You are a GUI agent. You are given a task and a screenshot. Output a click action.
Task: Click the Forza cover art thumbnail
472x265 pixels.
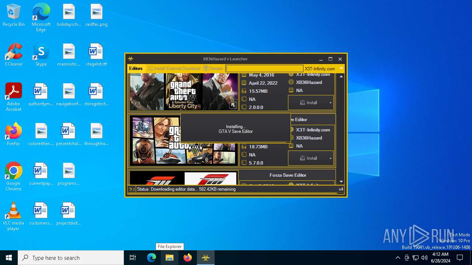[x=183, y=178]
